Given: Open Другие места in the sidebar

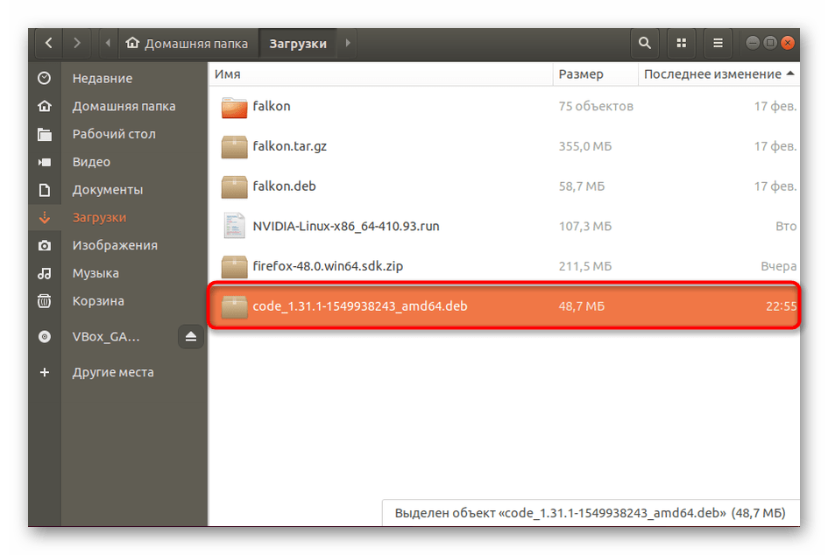Looking at the screenshot, I should (x=118, y=372).
